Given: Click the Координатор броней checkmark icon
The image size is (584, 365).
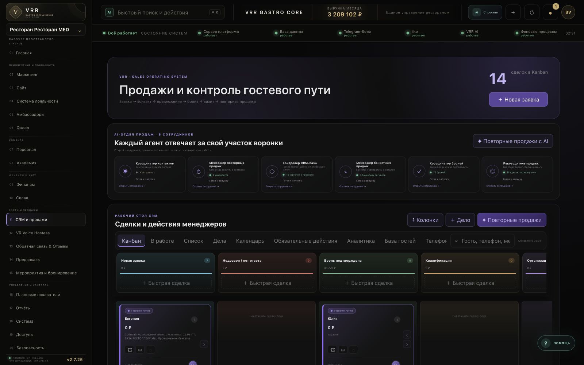Looking at the screenshot, I should [419, 171].
